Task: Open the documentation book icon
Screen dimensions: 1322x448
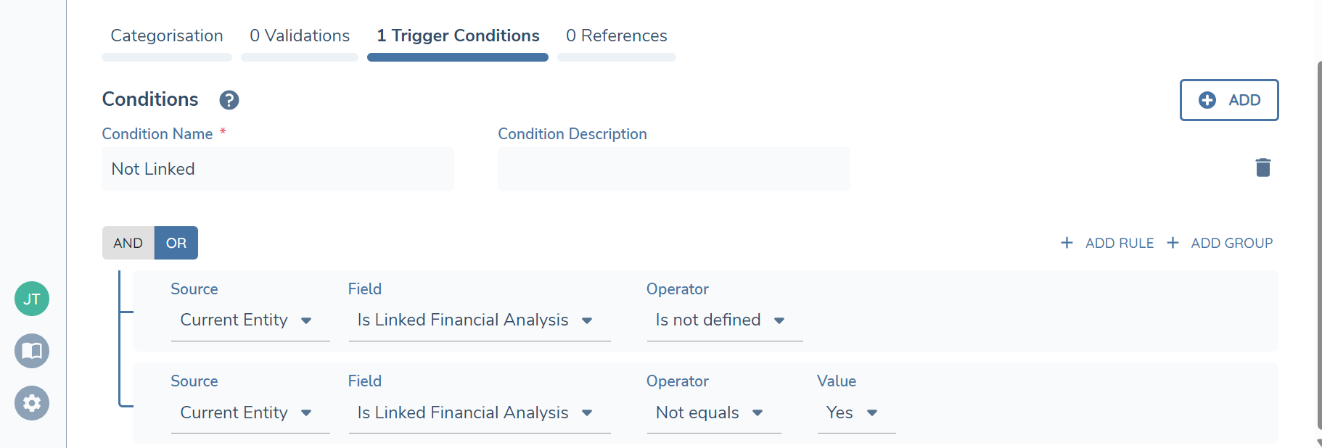Action: click(32, 351)
